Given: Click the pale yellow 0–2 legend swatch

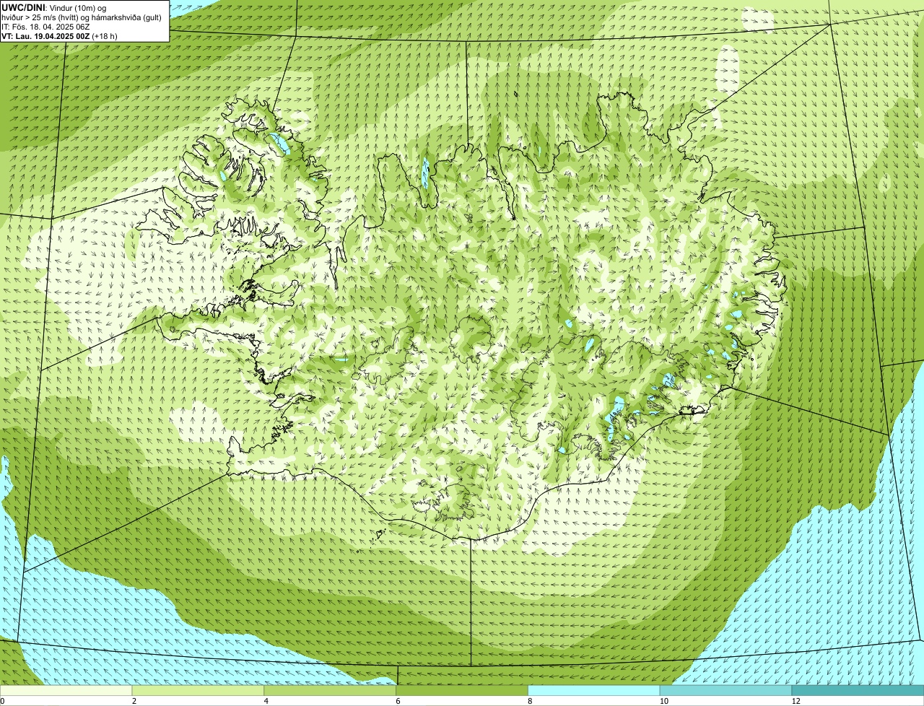Looking at the screenshot, I should click(66, 690).
